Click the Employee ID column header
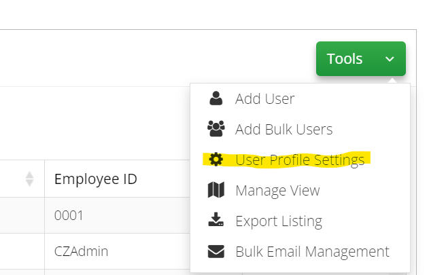This screenshot has width=429, height=275. pos(96,179)
